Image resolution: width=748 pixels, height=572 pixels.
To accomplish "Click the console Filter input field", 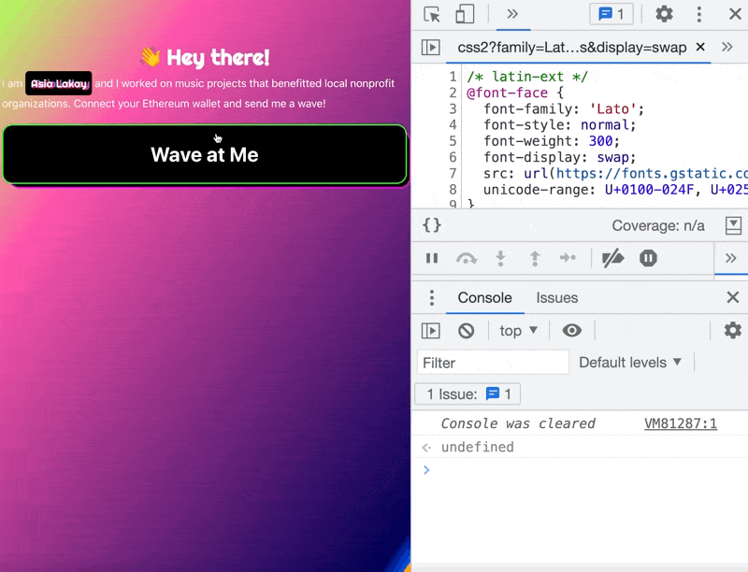I will tap(493, 363).
